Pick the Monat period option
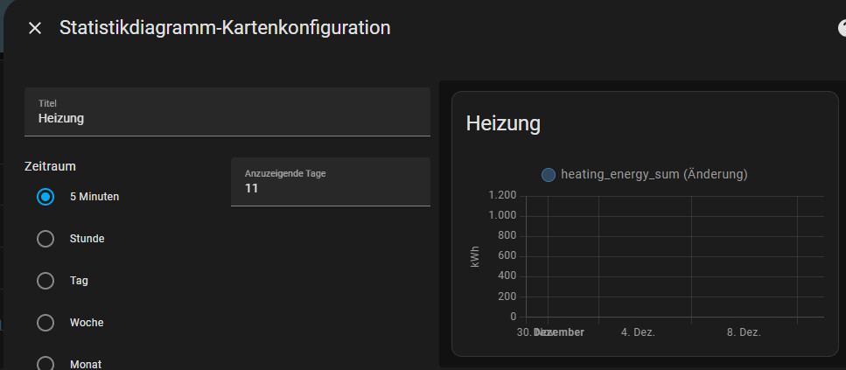 click(x=45, y=364)
